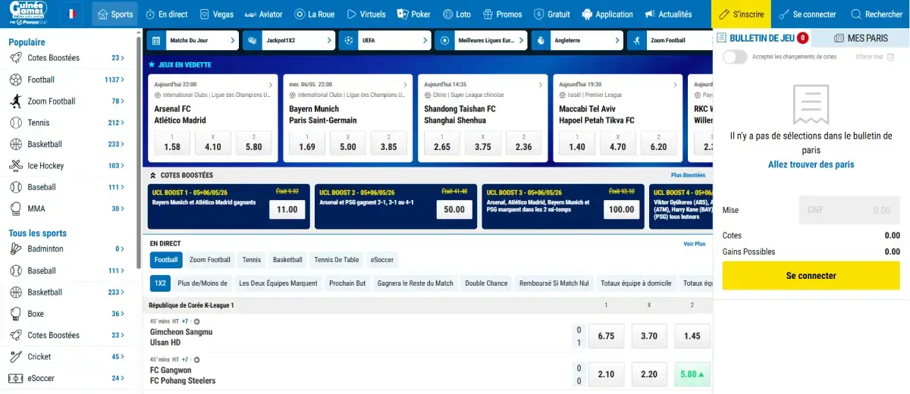The image size is (910, 394).
Task: Change language via the French flag
Action: (x=72, y=14)
